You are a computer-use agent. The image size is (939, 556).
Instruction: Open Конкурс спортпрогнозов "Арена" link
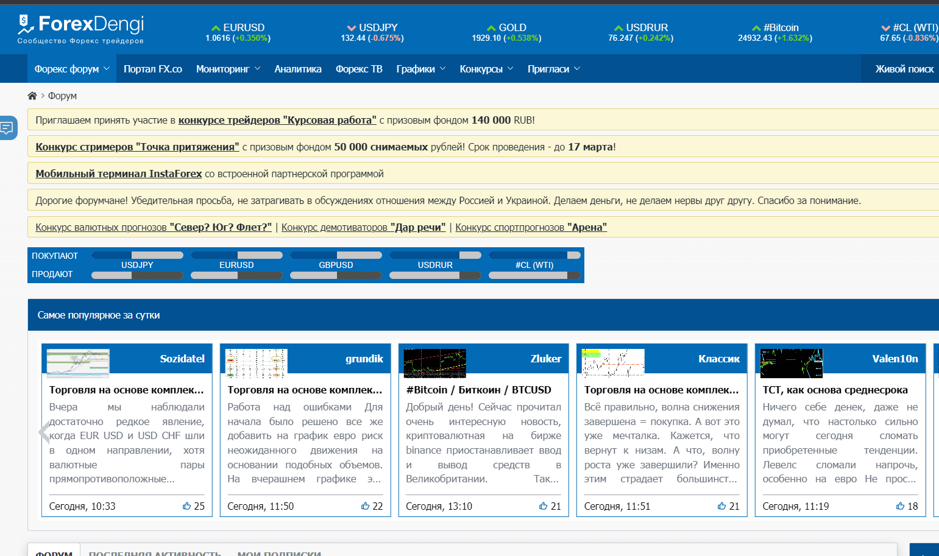[531, 227]
